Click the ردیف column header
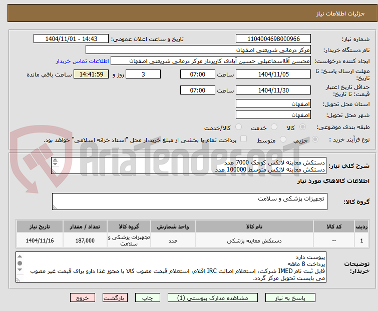 tap(361, 226)
